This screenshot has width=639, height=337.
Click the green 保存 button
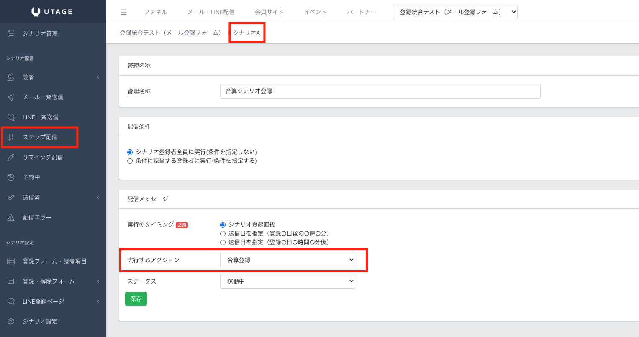pos(136,299)
